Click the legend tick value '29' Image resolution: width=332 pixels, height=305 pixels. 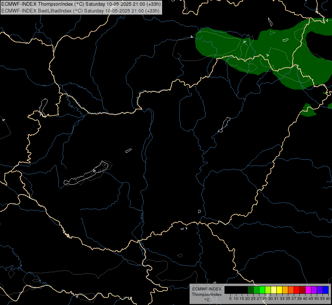[x=265, y=299]
